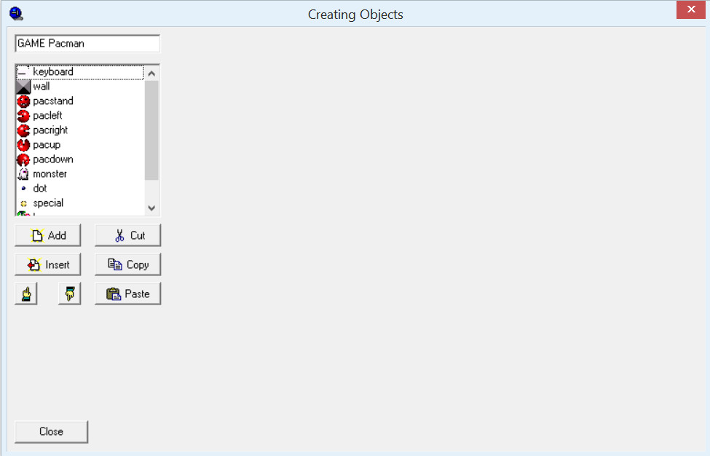Click the wall object icon
Viewport: 710px width, 456px height.
(x=23, y=87)
